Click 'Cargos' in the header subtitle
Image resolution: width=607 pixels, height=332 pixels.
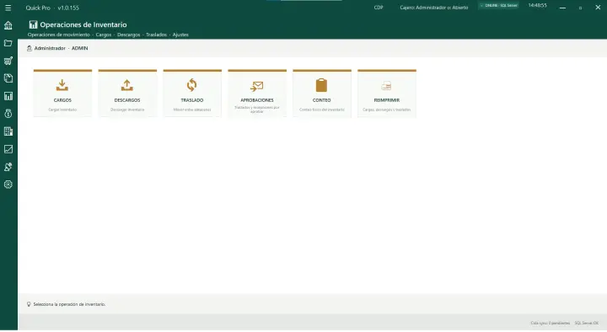pos(104,35)
